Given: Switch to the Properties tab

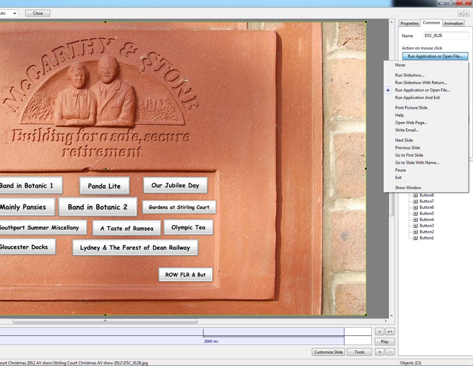Looking at the screenshot, I should (409, 23).
